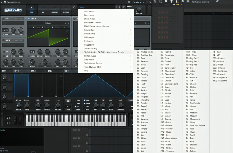
Task: Toggle LFO ANCH checkbox
Action: coord(85,103)
